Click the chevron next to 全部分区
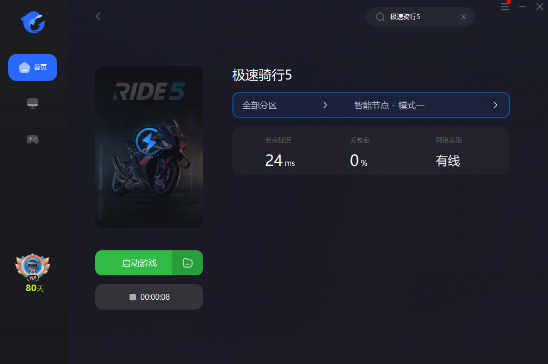Viewport: 548px width, 364px height. pos(325,105)
